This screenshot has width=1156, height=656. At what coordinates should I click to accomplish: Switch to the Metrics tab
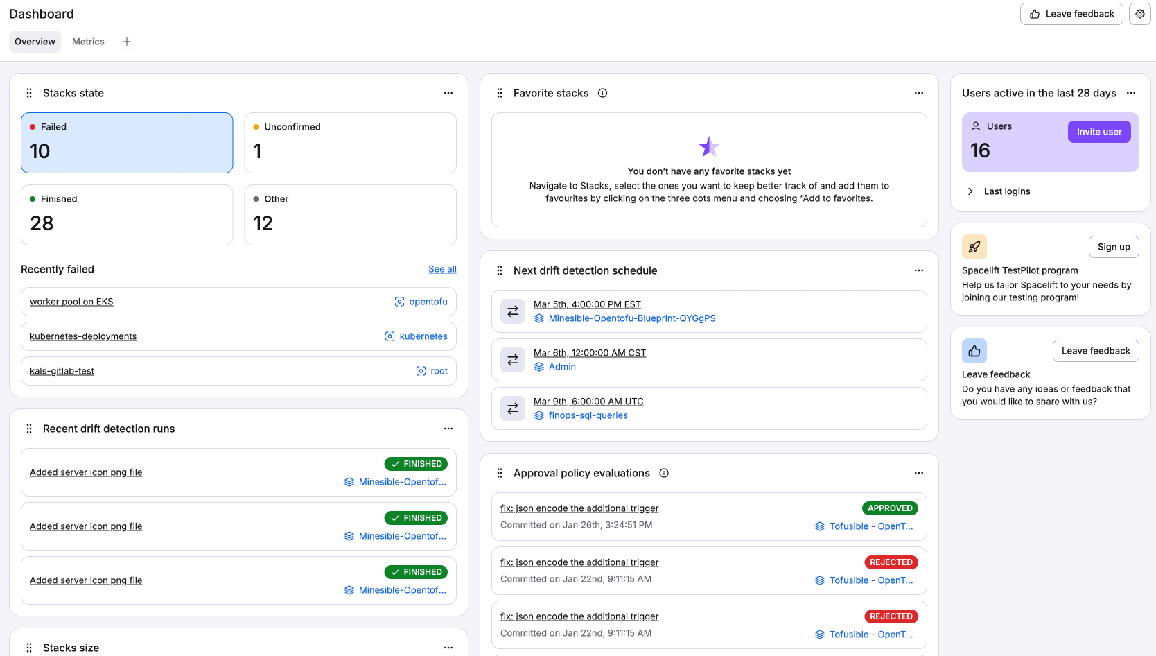pyautogui.click(x=88, y=41)
